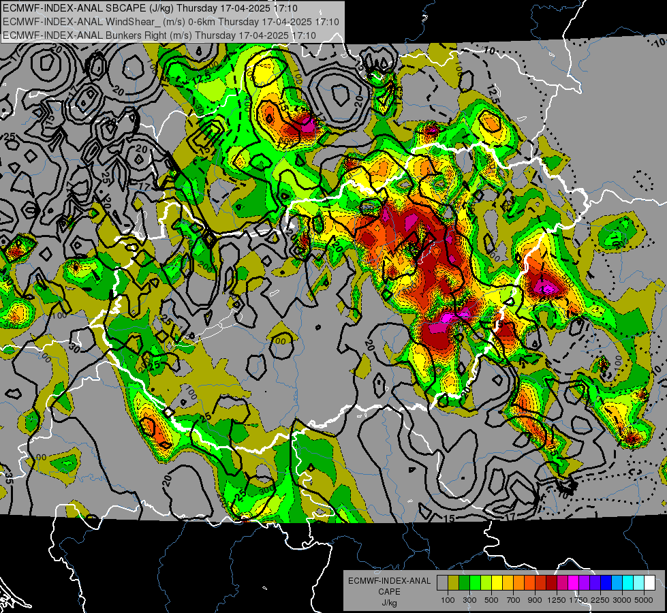The image size is (667, 613).
Task: Click the 35 contour label on the map
Action: [x=7, y=479]
